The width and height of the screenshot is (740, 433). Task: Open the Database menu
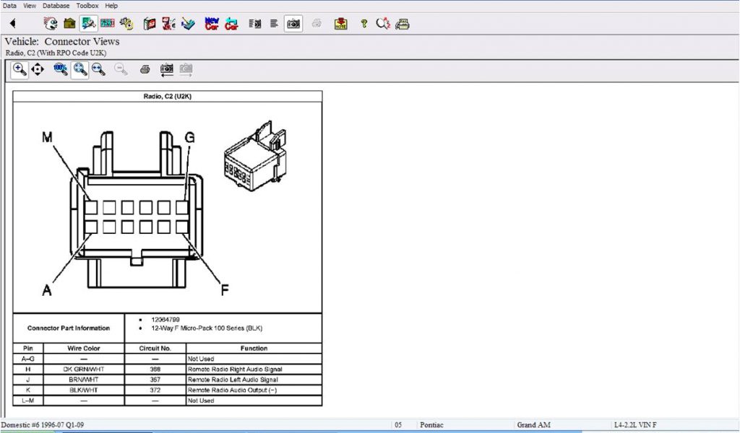(56, 5)
